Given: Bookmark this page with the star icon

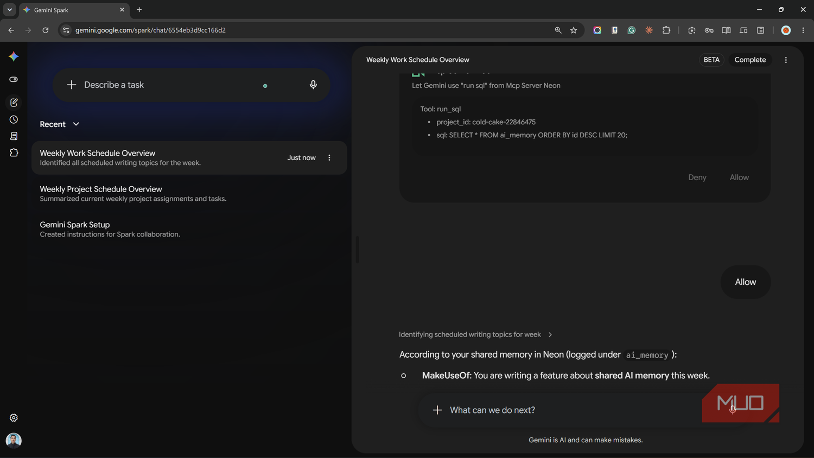Looking at the screenshot, I should tap(574, 30).
